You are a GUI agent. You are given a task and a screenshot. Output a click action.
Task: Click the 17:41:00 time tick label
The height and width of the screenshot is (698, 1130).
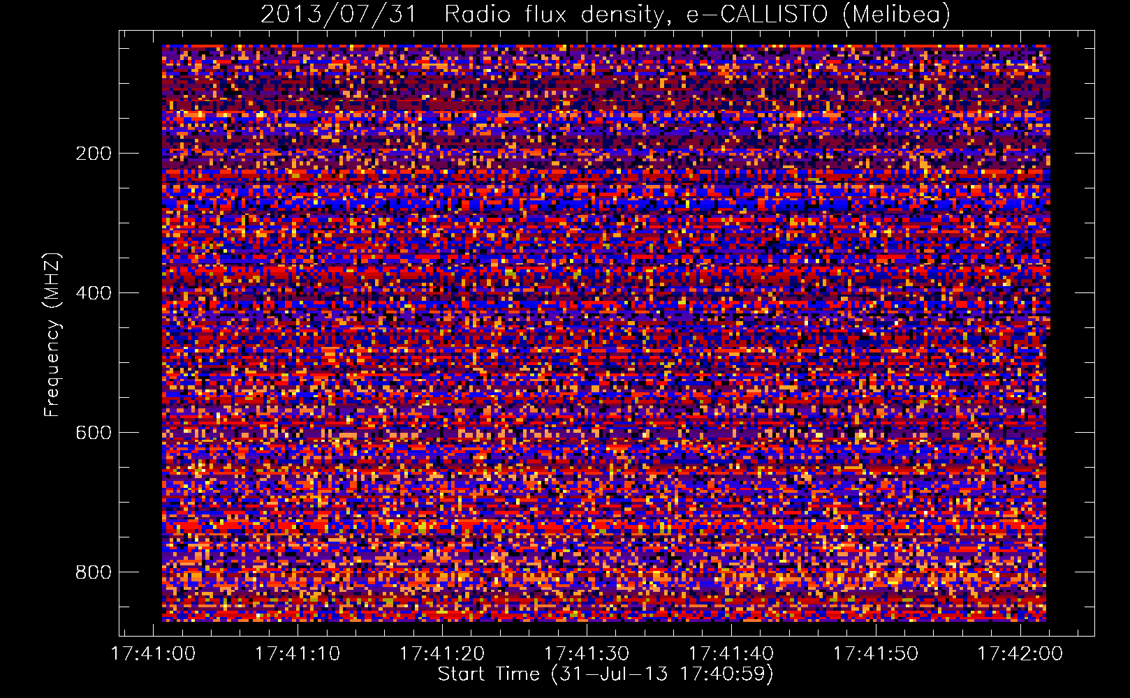(x=154, y=653)
